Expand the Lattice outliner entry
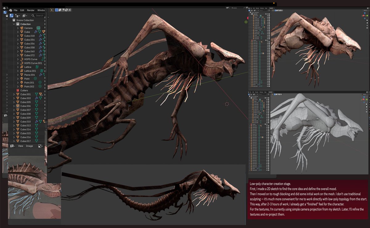Image resolution: width=370 pixels, height=228 pixels. [x=18, y=67]
